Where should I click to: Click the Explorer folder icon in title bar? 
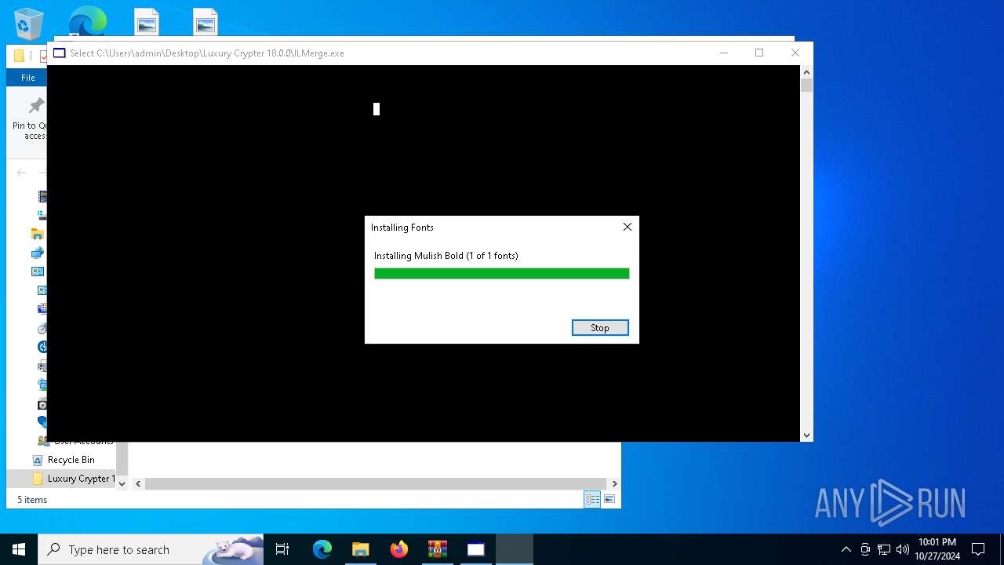19,56
